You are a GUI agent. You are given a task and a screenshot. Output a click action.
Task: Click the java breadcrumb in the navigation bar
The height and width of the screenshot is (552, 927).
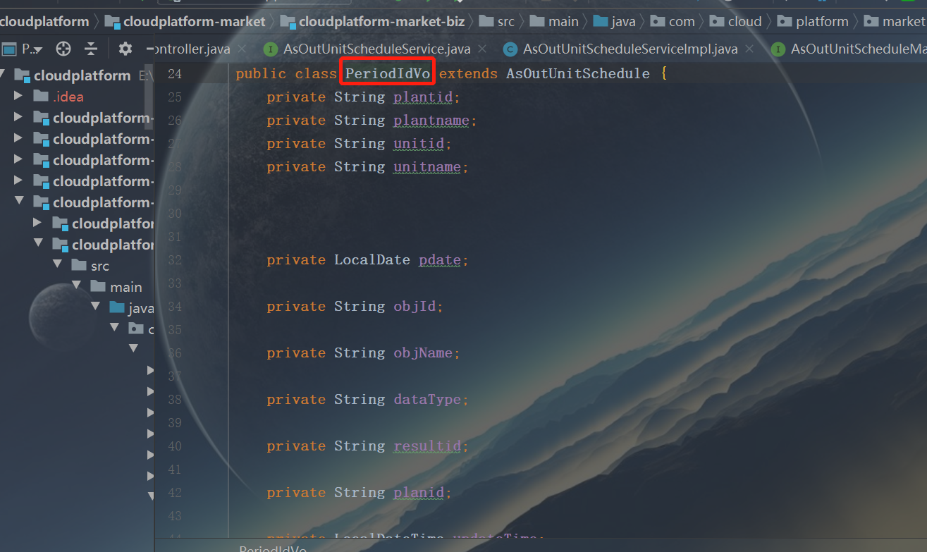[615, 21]
